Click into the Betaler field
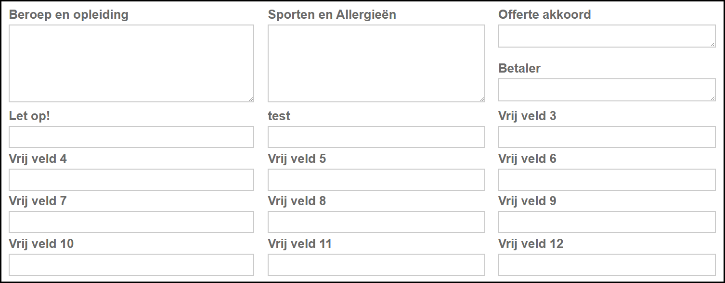 (x=607, y=90)
